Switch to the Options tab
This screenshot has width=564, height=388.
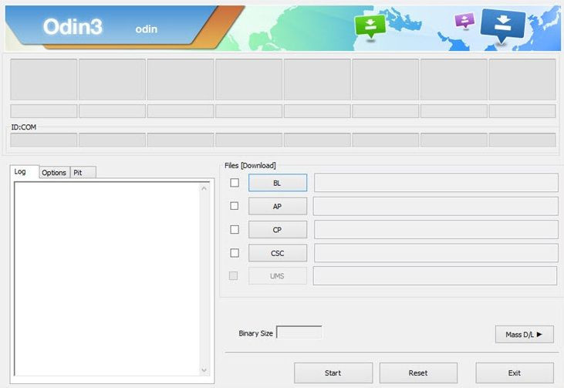tap(54, 173)
